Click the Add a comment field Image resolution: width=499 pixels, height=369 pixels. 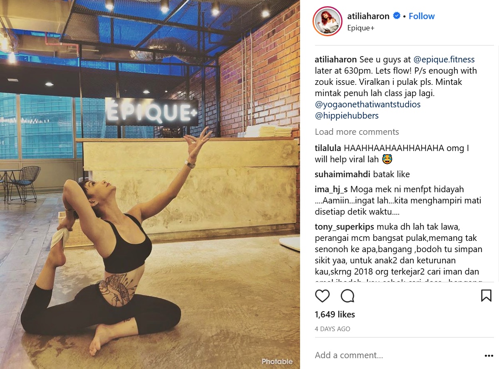pyautogui.click(x=398, y=355)
